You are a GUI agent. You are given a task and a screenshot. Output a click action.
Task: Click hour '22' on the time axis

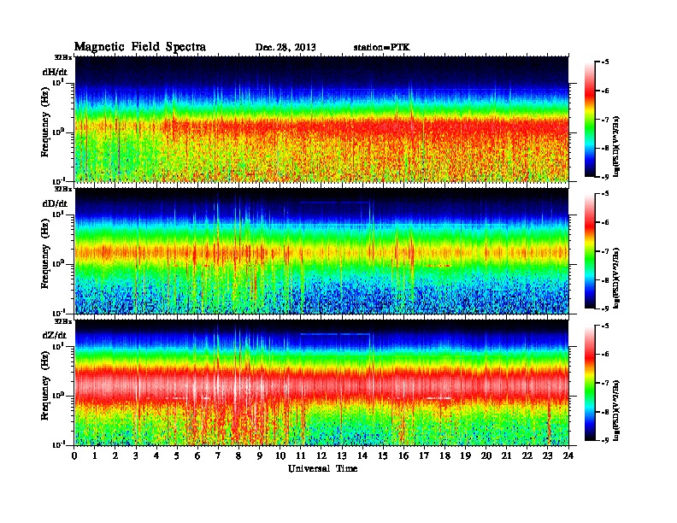[x=527, y=456]
